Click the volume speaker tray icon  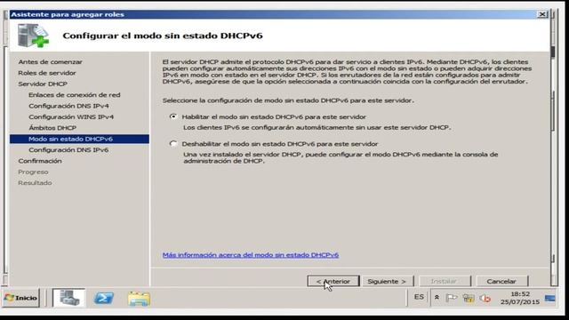[485, 299]
